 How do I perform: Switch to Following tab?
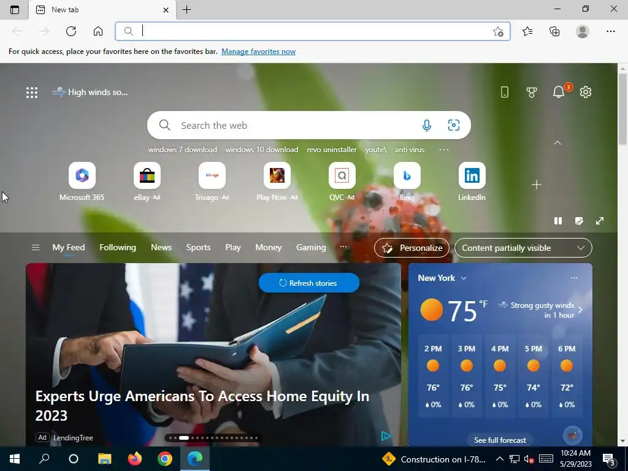pyautogui.click(x=118, y=248)
